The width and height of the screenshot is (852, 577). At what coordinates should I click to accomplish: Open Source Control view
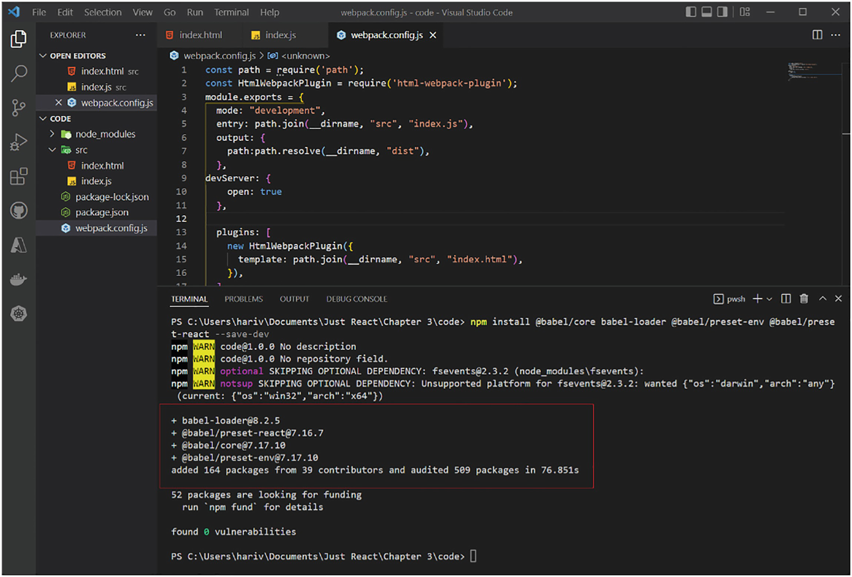pos(18,107)
